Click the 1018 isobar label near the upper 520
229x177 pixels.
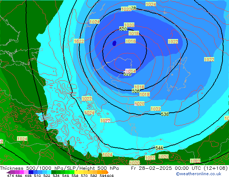[134, 33]
